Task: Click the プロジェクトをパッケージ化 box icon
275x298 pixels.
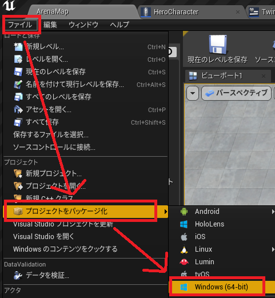Action: tap(18, 212)
